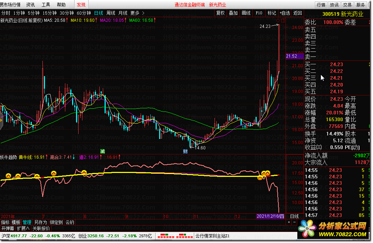Select the 月线 period
Screen dimensions: 373x243
point(123,13)
